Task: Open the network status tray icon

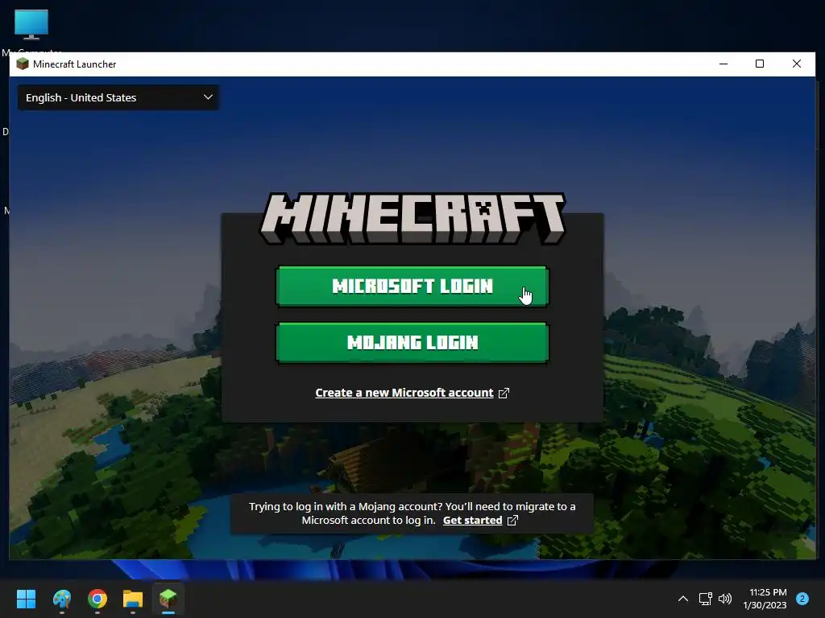Action: [x=705, y=599]
